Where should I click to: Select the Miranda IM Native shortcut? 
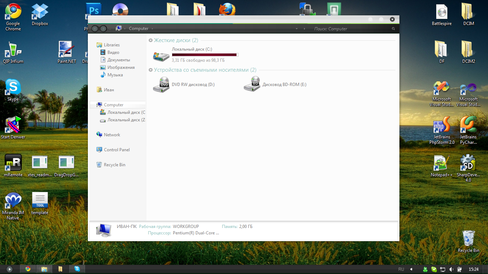[13, 206]
